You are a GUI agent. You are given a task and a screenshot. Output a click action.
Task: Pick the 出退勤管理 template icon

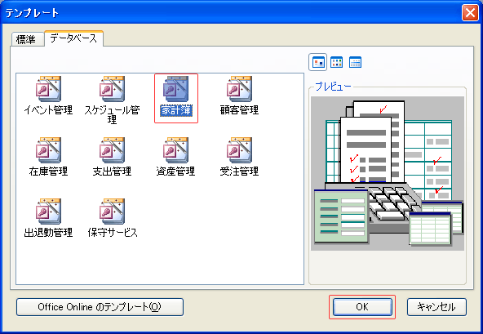(x=49, y=212)
